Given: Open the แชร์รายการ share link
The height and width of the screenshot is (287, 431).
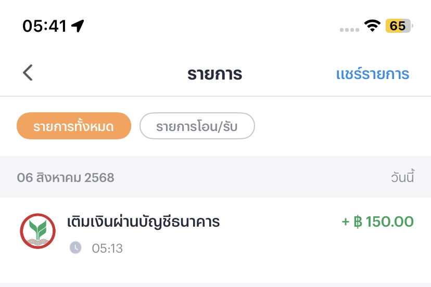Looking at the screenshot, I should pyautogui.click(x=373, y=74).
